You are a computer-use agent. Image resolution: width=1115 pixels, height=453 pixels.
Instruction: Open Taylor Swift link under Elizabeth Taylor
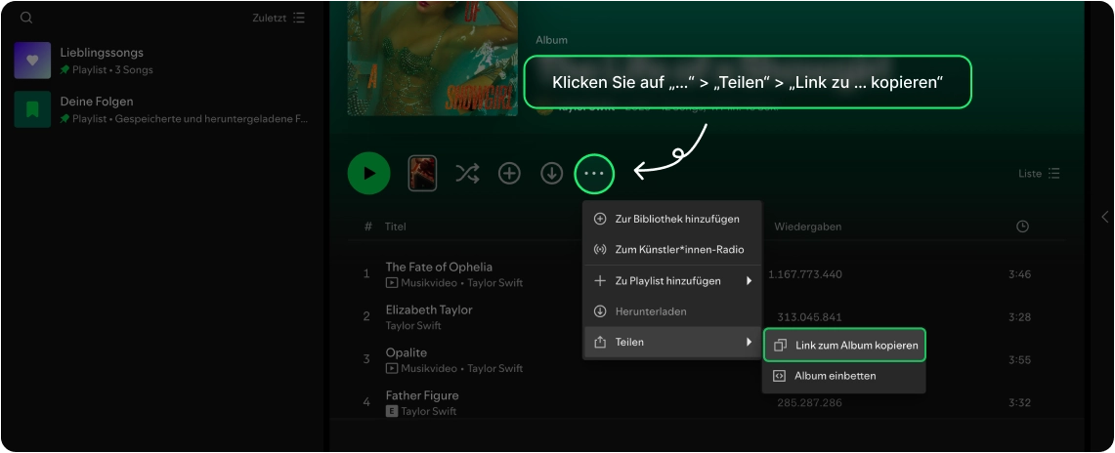coord(413,326)
